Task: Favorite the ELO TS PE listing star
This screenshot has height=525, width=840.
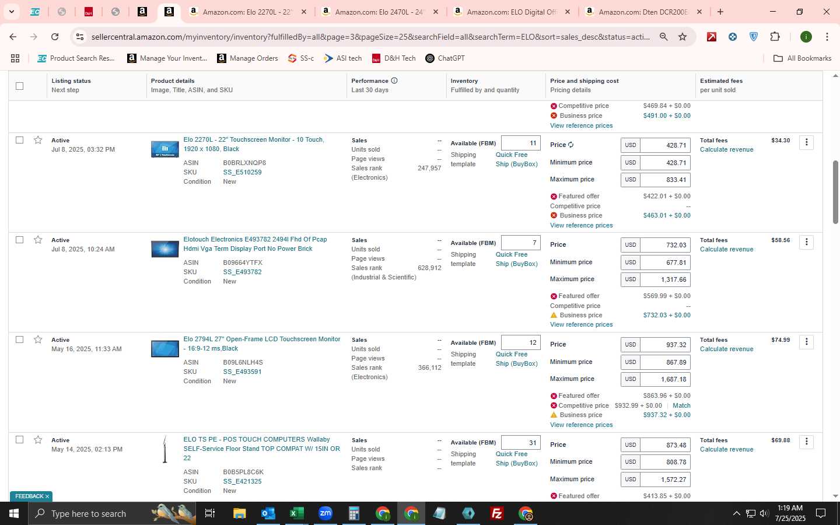Action: [38, 440]
